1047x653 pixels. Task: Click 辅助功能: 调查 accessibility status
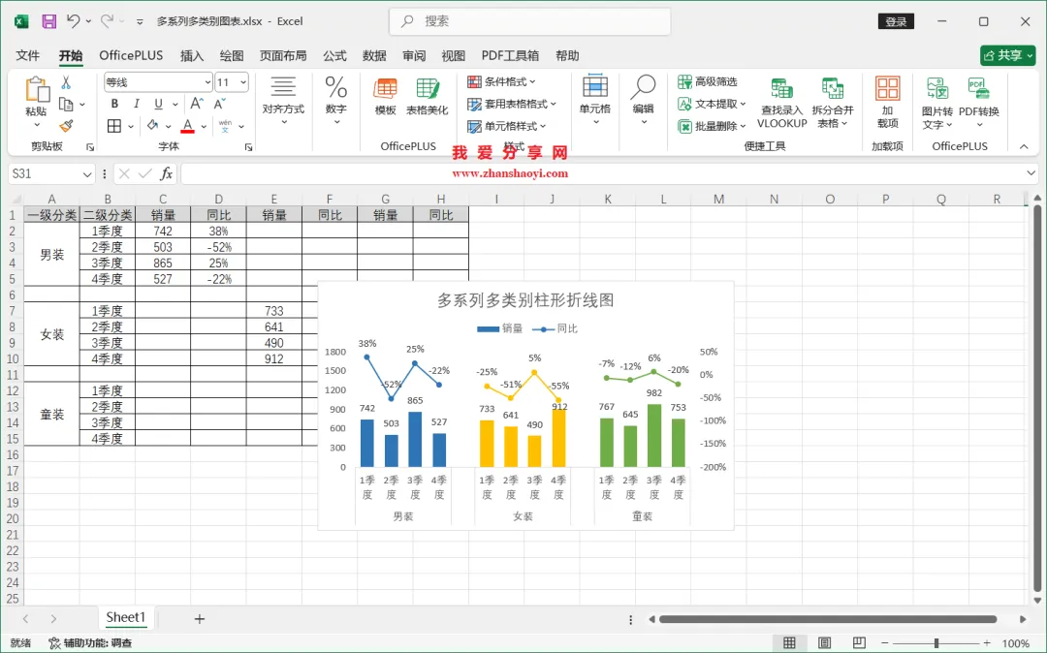click(x=91, y=643)
